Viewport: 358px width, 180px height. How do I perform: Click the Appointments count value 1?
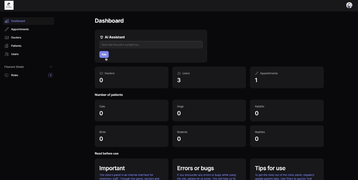tap(256, 80)
